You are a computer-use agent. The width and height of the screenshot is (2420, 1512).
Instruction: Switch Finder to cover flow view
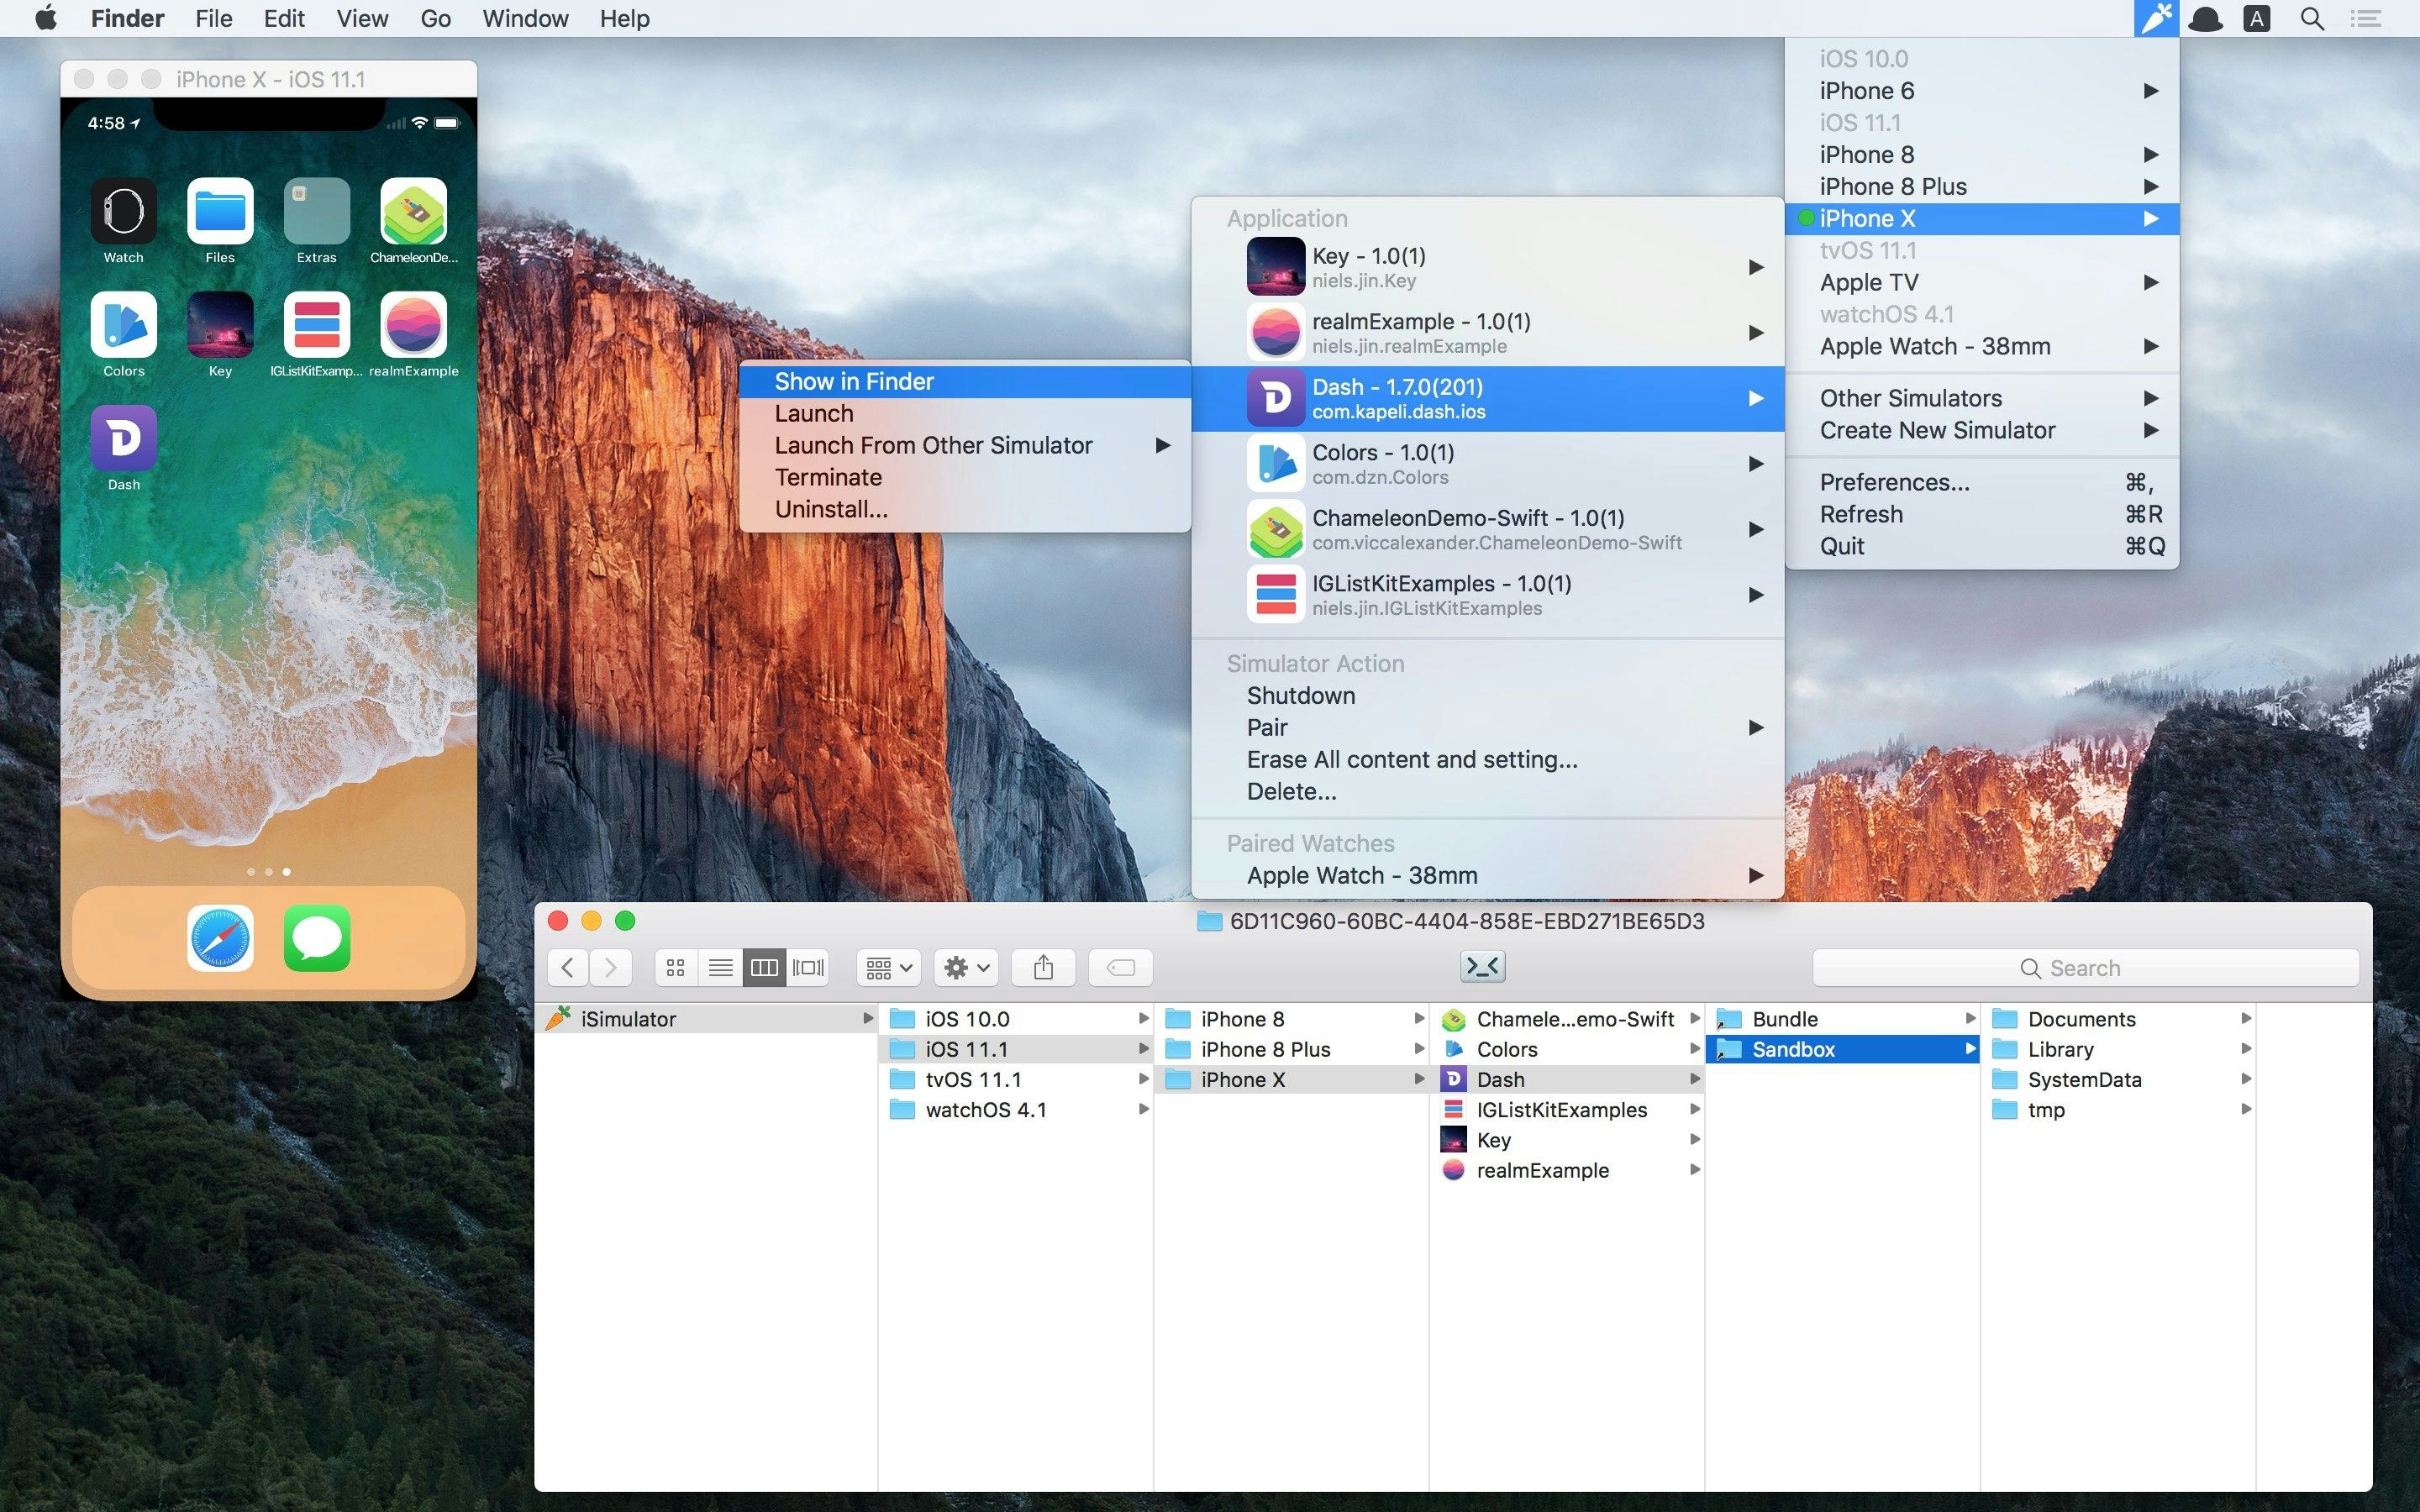[x=808, y=966]
